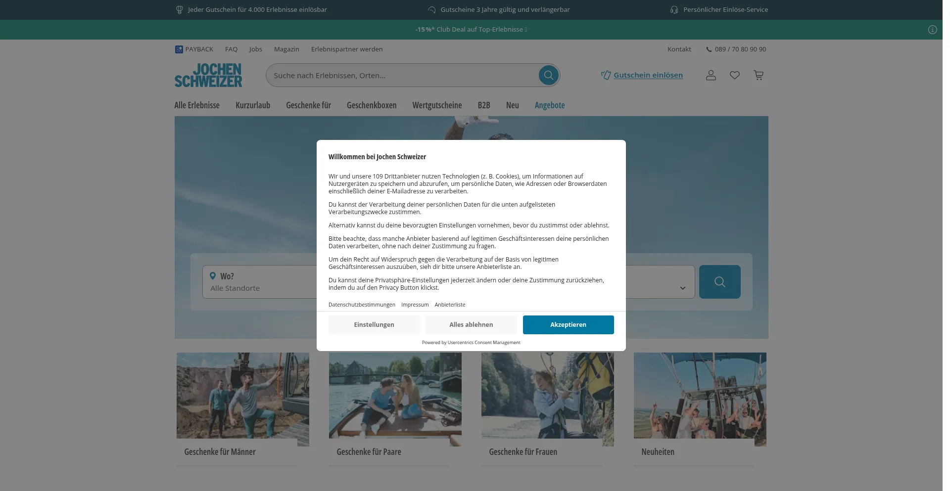
Task: Open the shopping cart icon
Action: click(758, 75)
